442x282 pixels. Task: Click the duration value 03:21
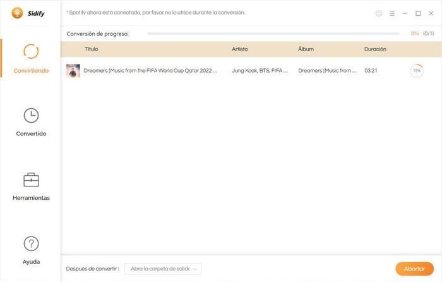tap(371, 71)
